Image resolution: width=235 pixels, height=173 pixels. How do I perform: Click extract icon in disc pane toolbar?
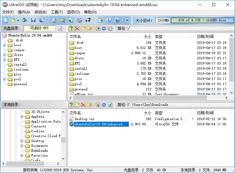[x=98, y=28]
